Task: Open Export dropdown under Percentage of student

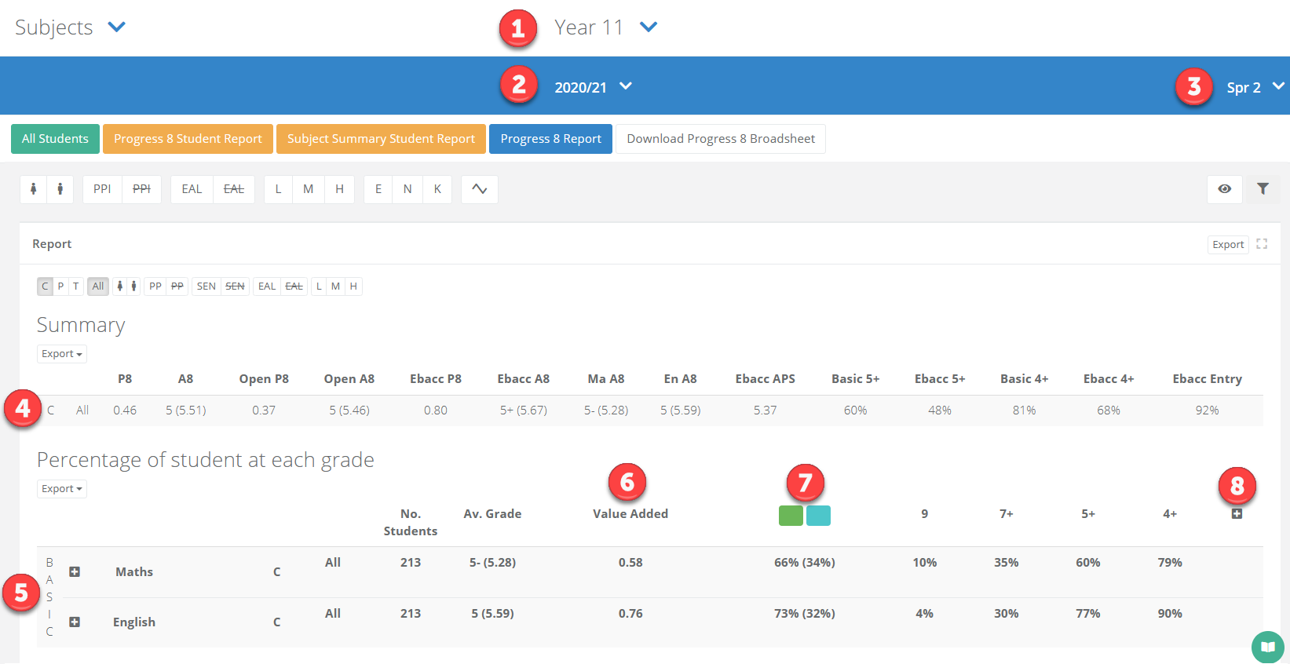Action: click(x=61, y=489)
